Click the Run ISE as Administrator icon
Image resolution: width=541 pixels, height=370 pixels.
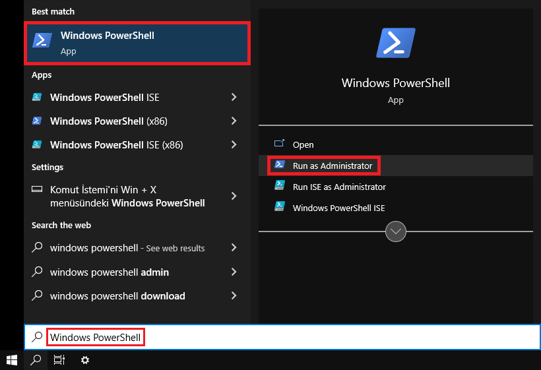coord(280,187)
